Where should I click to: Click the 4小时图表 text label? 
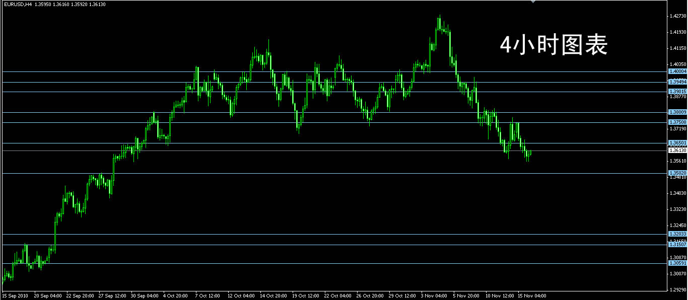coord(554,45)
